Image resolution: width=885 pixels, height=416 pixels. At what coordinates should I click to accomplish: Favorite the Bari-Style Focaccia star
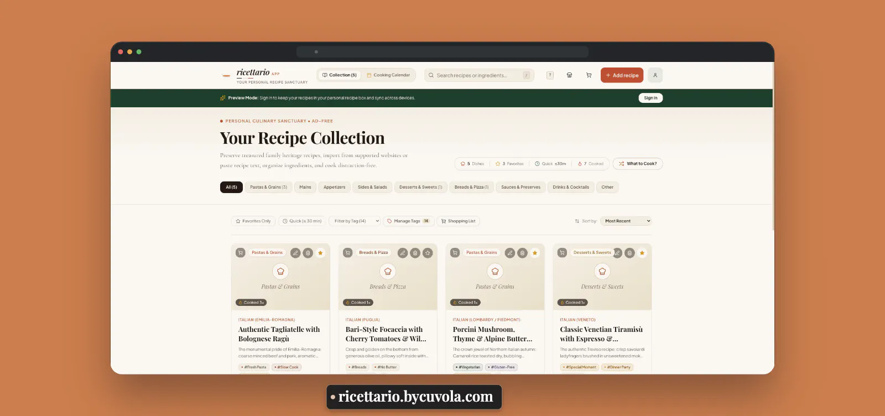point(428,253)
